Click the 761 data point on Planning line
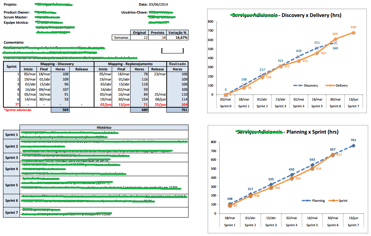371x236 pixels. (x=353, y=146)
